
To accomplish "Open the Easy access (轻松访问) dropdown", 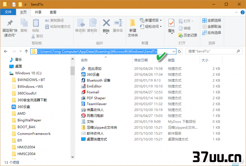I will point(150,27).
